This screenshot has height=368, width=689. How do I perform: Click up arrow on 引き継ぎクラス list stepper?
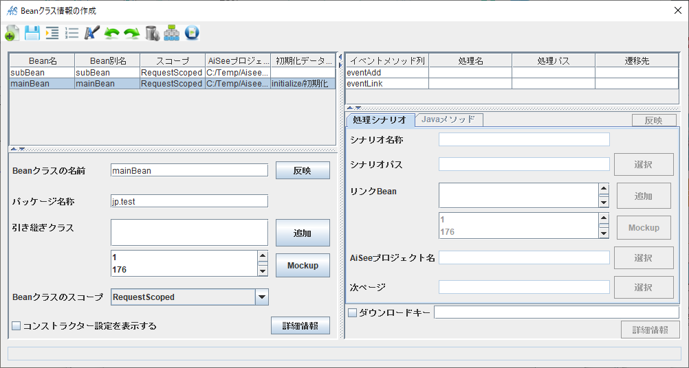(263, 257)
